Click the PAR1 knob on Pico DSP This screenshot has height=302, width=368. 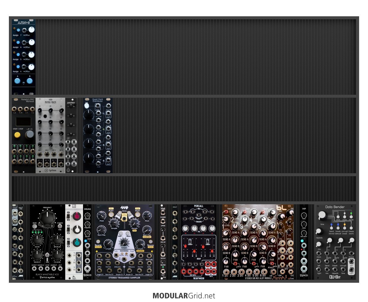pyautogui.click(x=304, y=215)
